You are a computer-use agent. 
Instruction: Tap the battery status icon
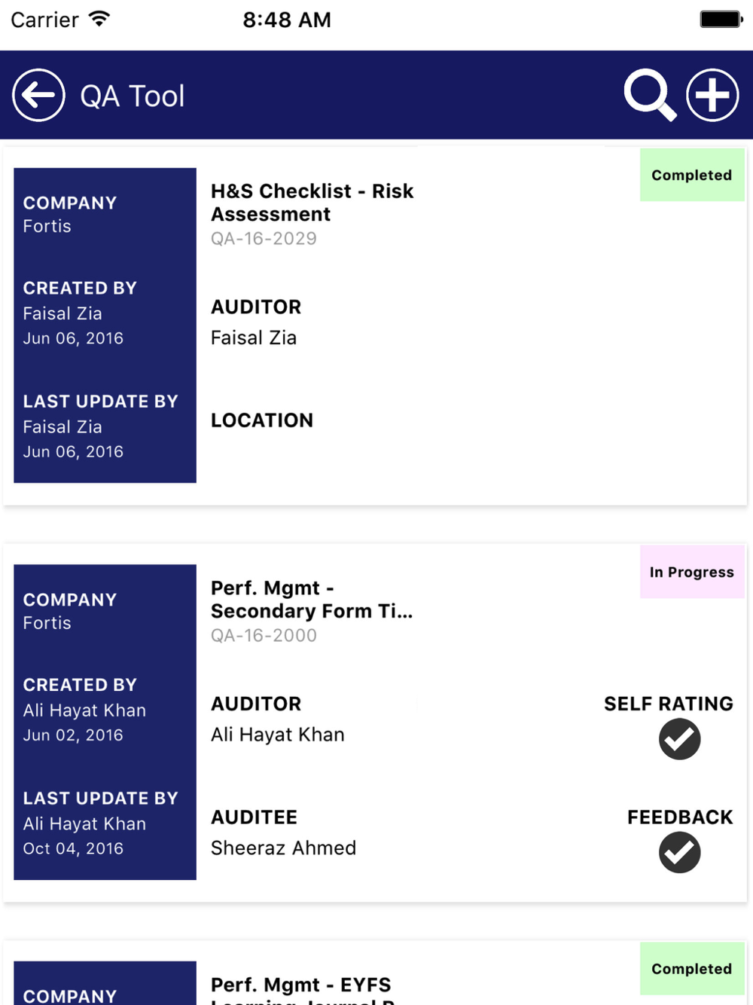click(721, 19)
